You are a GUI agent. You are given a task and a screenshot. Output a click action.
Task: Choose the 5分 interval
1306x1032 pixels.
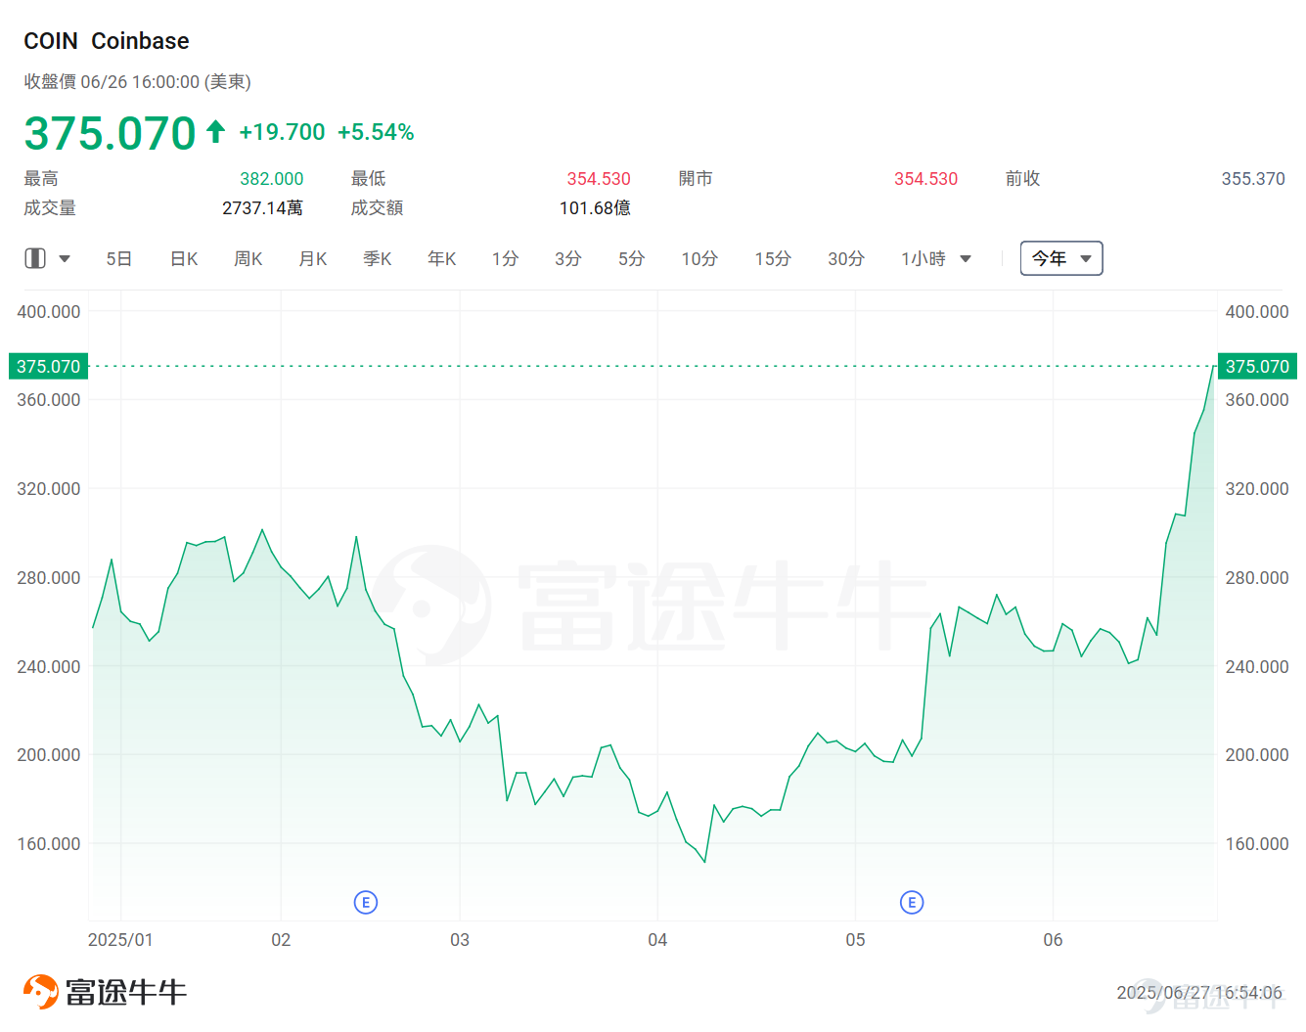pyautogui.click(x=632, y=258)
